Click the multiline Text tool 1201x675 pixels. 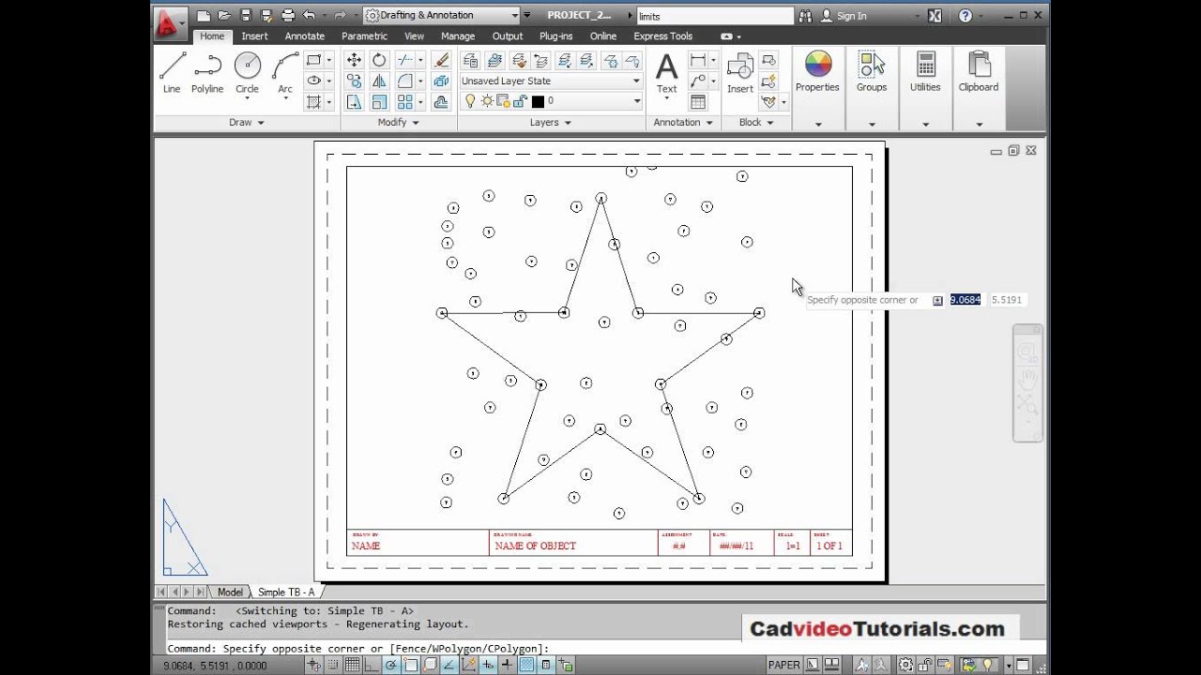pyautogui.click(x=666, y=73)
